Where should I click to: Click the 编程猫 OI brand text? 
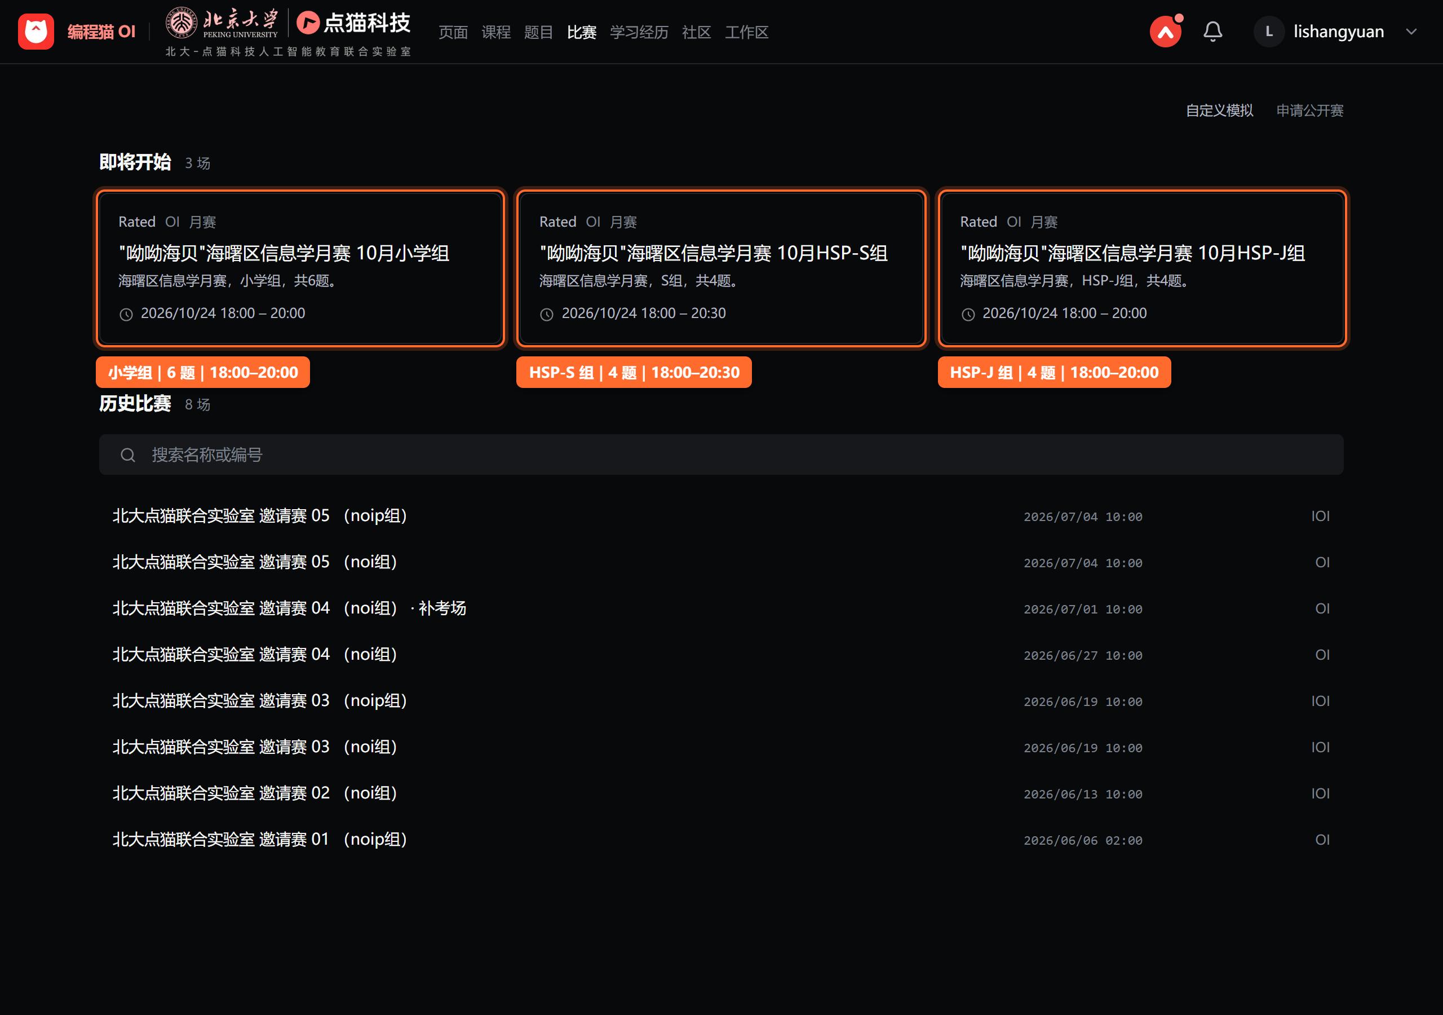click(x=101, y=32)
